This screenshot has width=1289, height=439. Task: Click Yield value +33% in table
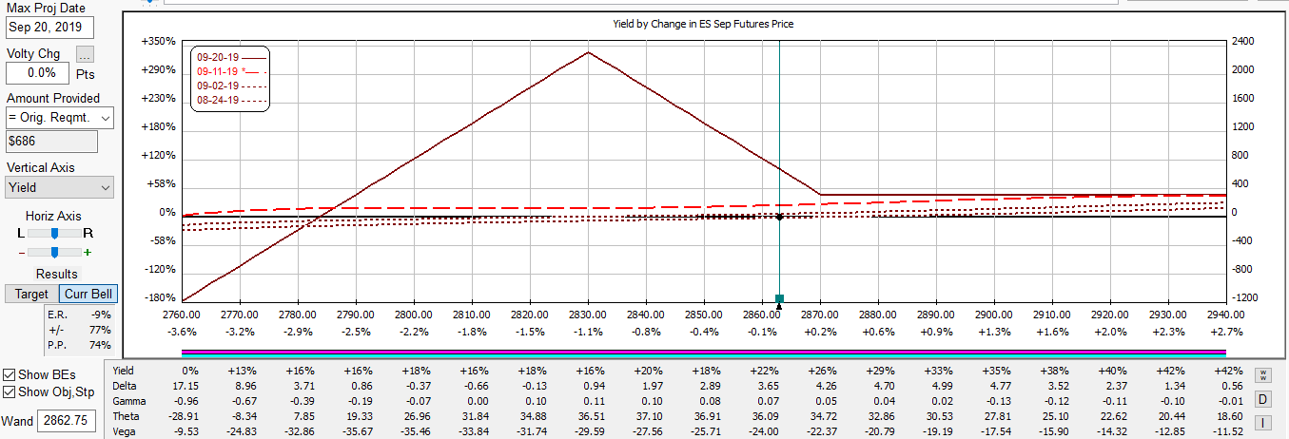pyautogui.click(x=939, y=371)
